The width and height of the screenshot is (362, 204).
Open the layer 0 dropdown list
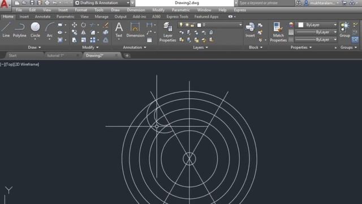(x=240, y=25)
